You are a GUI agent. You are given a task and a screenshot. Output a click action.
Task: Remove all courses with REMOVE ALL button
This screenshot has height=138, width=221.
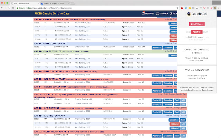coord(197,24)
